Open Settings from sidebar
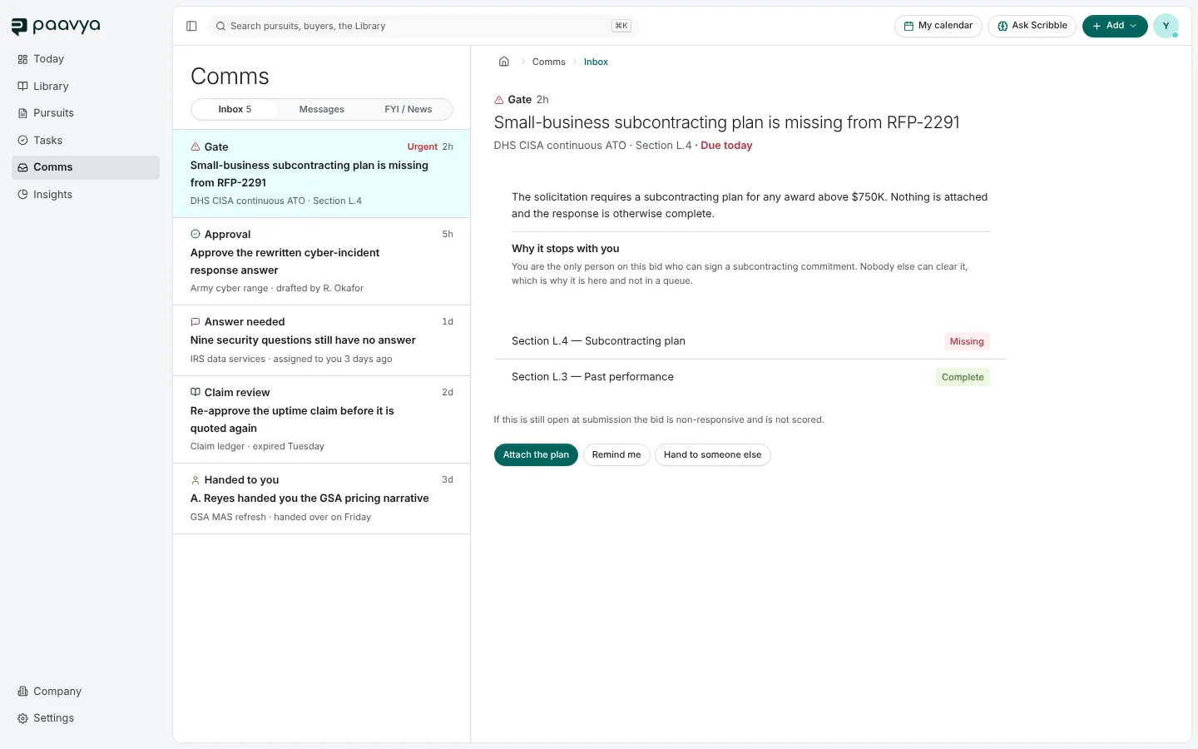This screenshot has height=749, width=1198. (x=86, y=718)
